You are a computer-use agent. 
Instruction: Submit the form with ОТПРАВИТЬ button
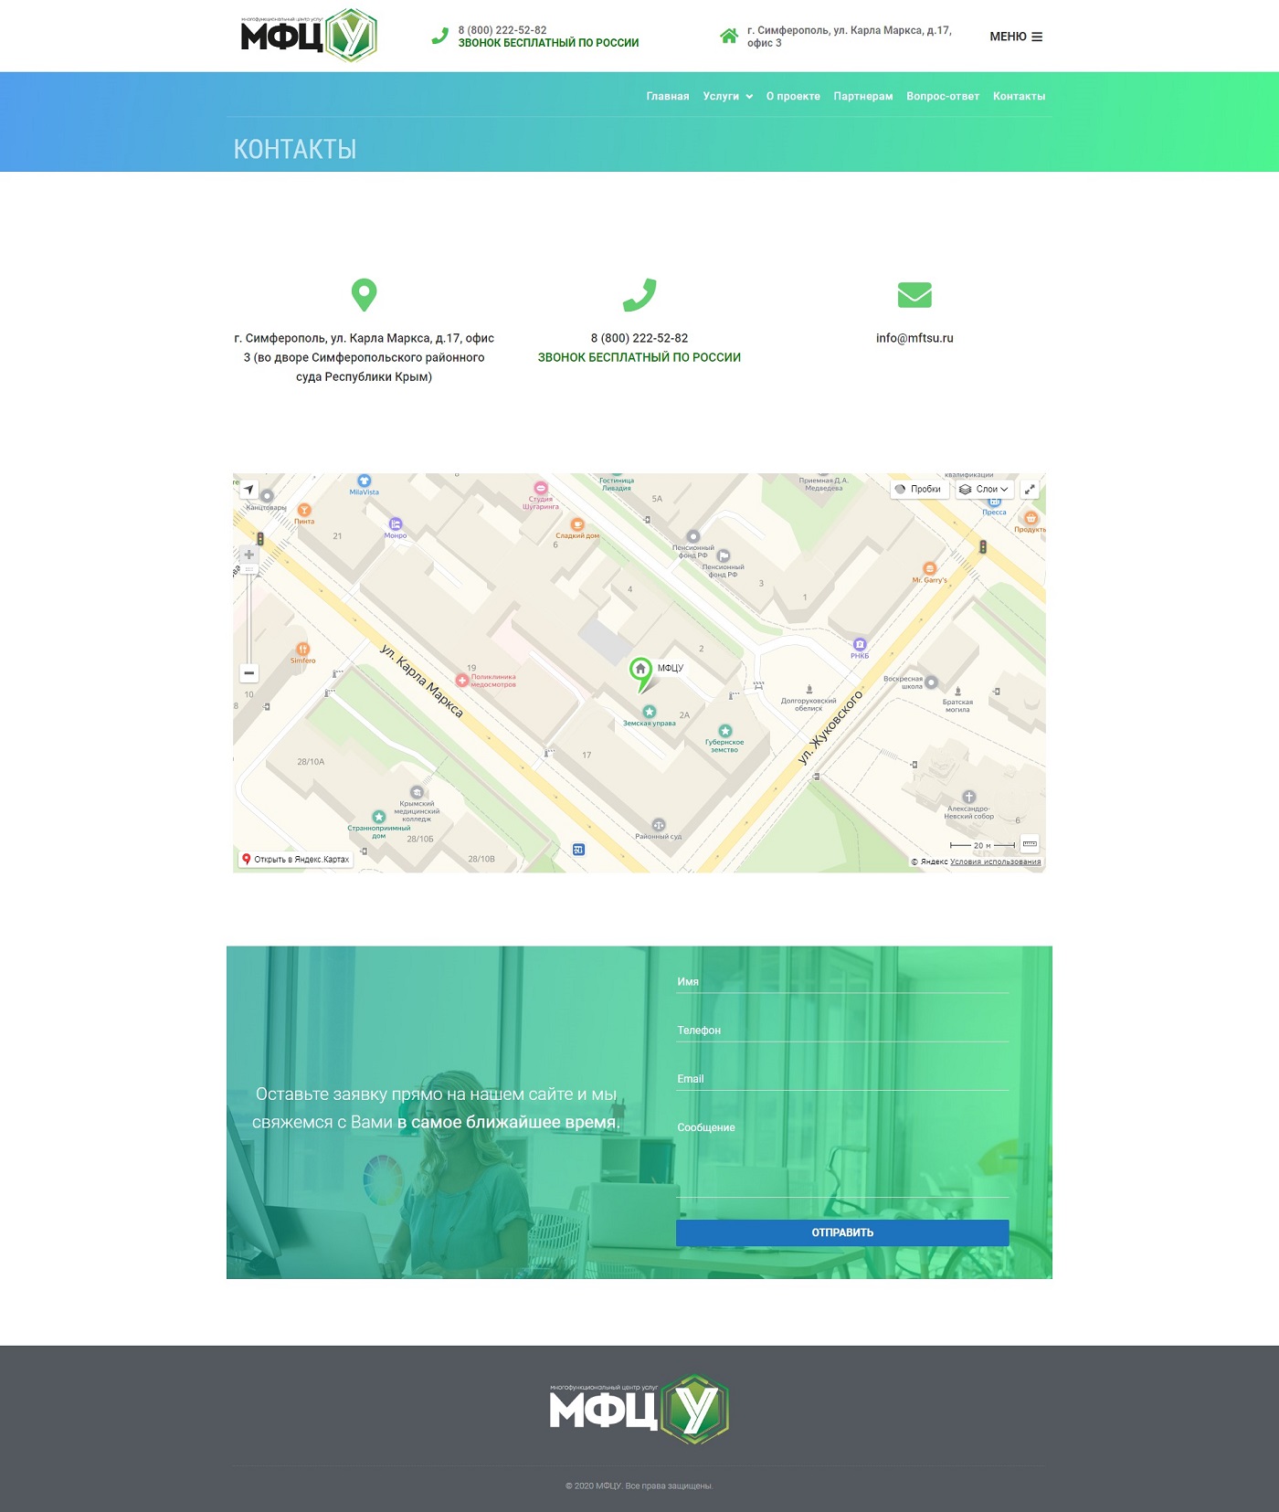(842, 1232)
